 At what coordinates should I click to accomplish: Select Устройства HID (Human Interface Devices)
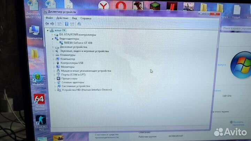click(86, 90)
